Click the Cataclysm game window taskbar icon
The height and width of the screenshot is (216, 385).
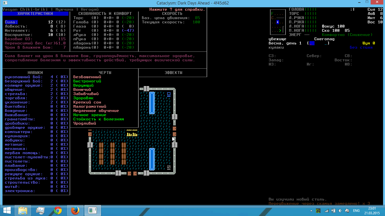coord(93,210)
